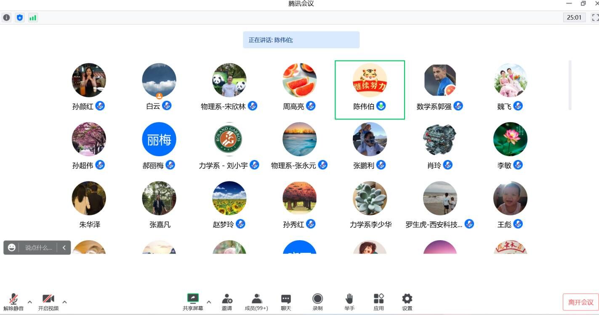Click the blue security shield icon

(20, 18)
